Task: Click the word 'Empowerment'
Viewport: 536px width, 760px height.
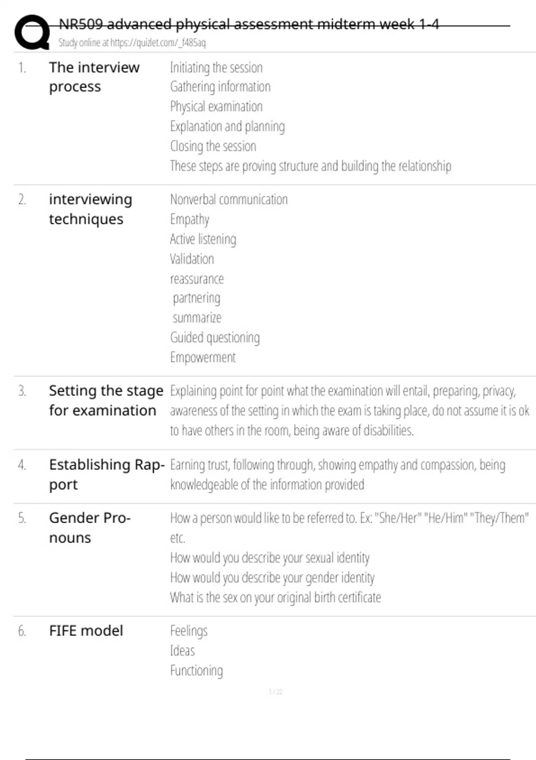Action: pyautogui.click(x=203, y=357)
